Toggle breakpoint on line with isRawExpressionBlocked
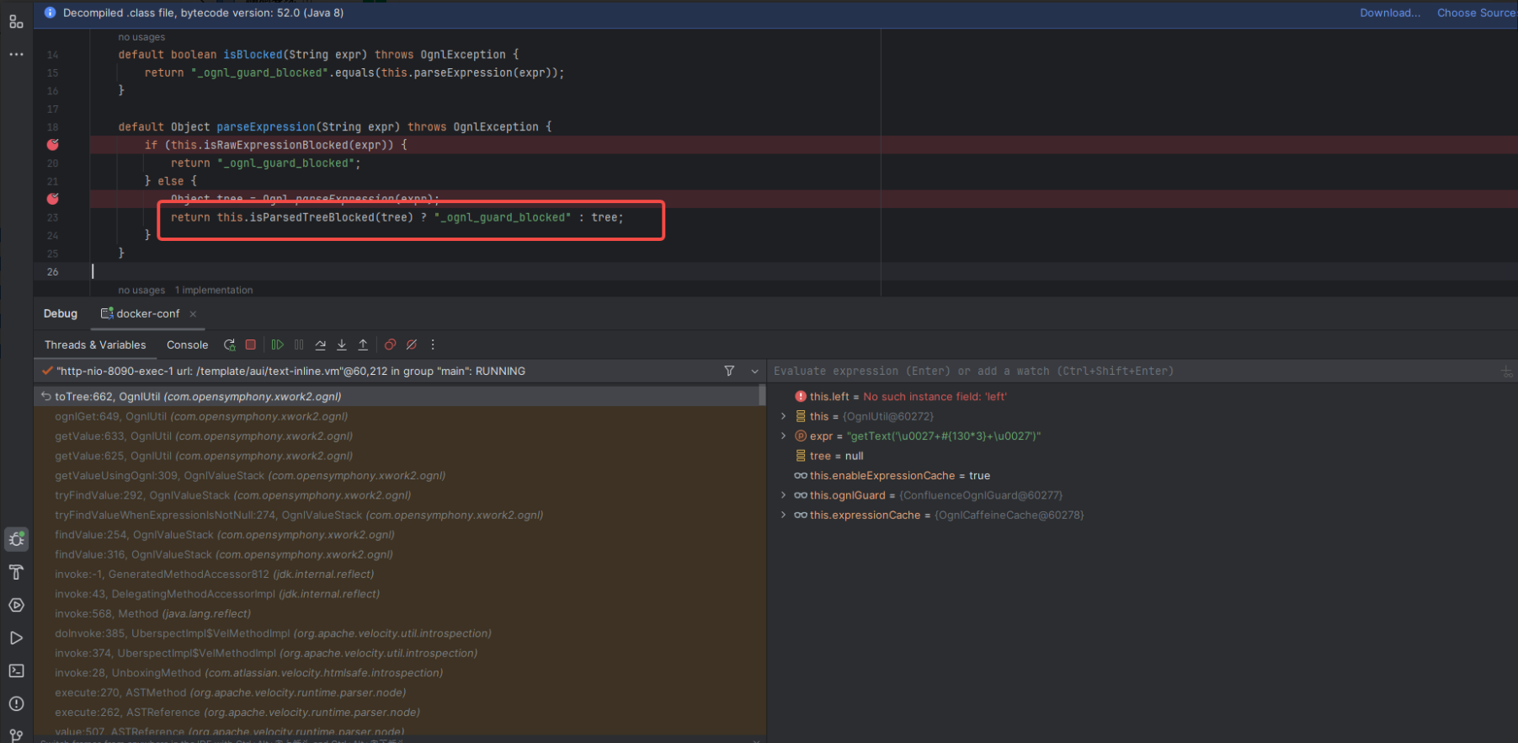1518x743 pixels. tap(53, 145)
